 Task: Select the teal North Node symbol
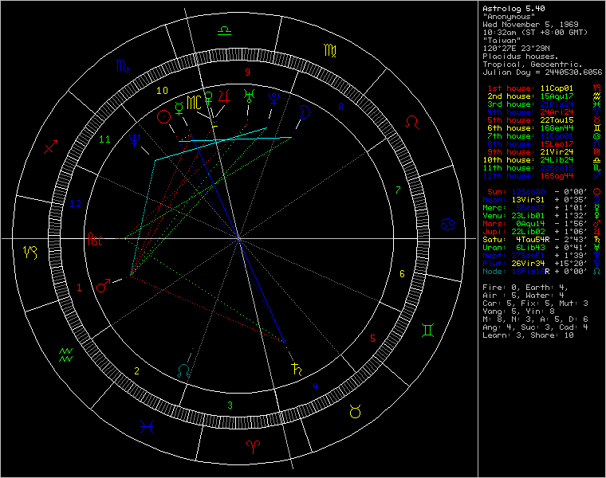[183, 370]
